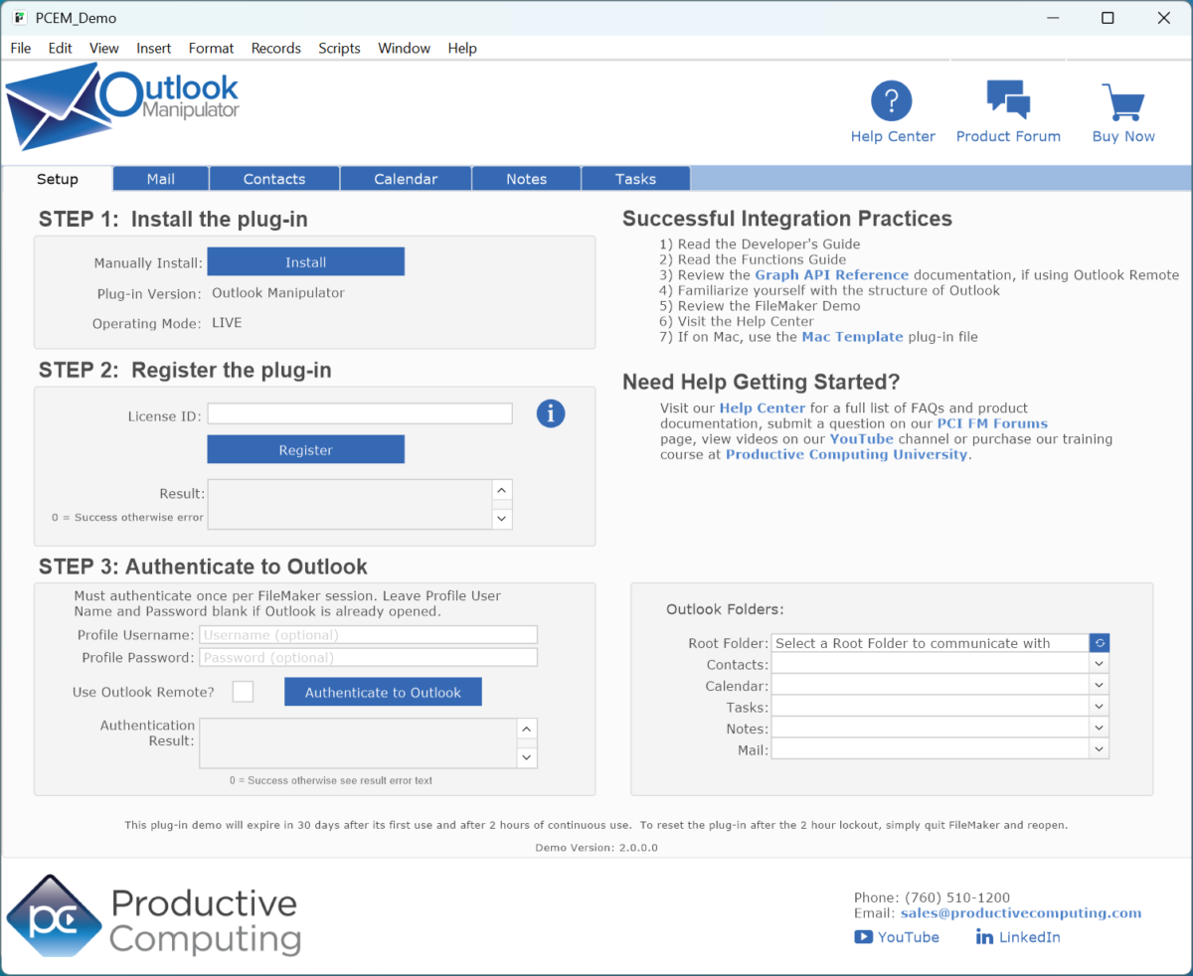This screenshot has height=976, width=1193.
Task: Click the Register button
Action: point(306,450)
